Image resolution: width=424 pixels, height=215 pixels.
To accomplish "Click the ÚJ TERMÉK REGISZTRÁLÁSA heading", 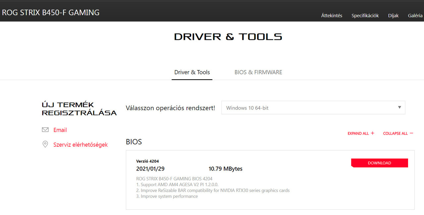I will [79, 109].
